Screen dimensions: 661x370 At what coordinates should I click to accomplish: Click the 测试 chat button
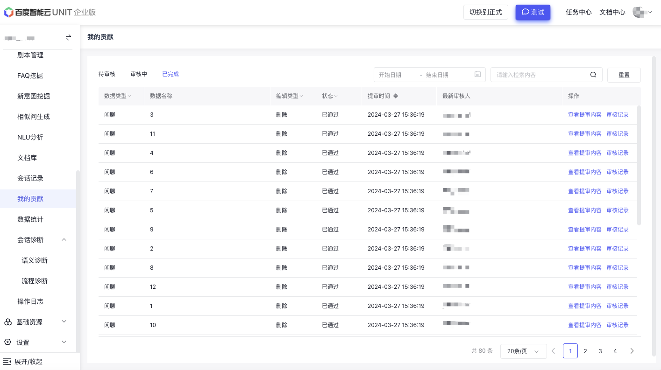point(533,12)
